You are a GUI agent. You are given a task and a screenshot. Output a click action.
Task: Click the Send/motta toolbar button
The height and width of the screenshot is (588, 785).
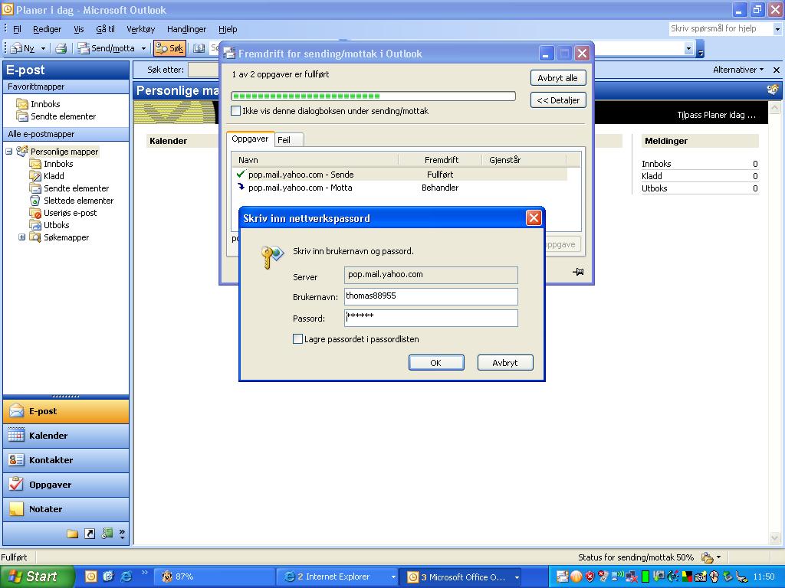pyautogui.click(x=107, y=48)
